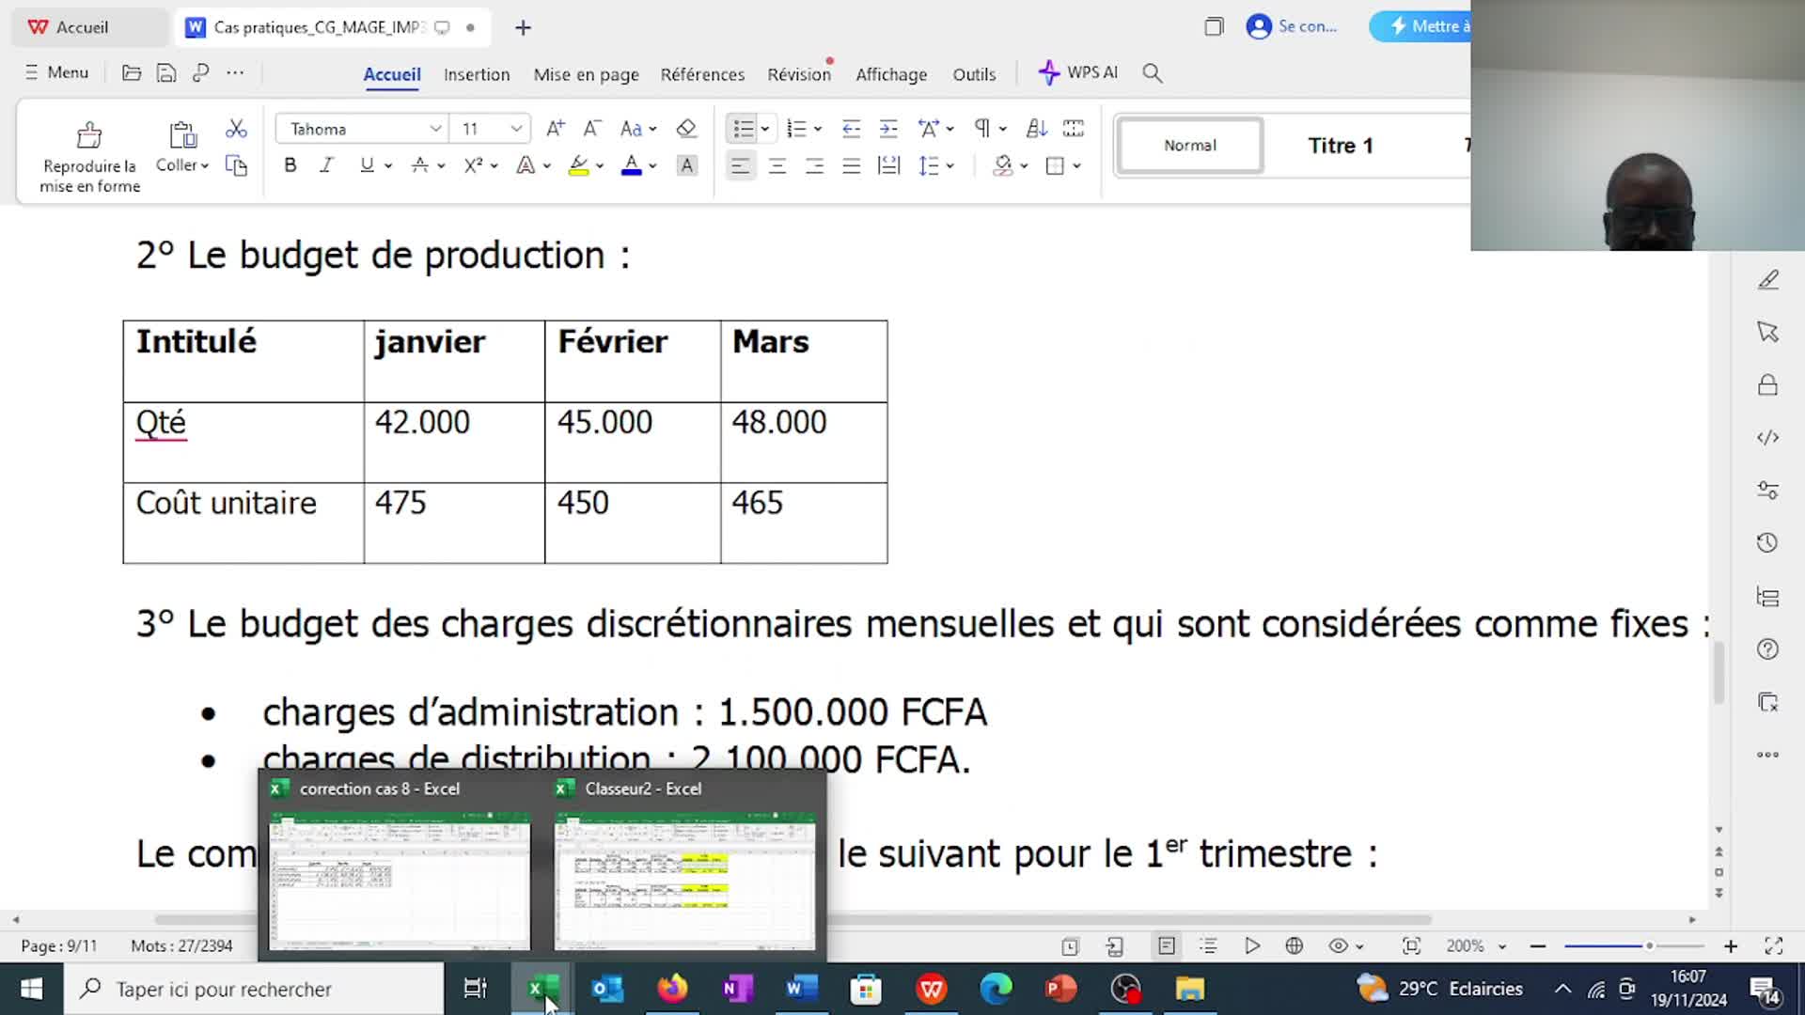Image resolution: width=1805 pixels, height=1015 pixels.
Task: Expand the font size 11 dropdown
Action: [516, 129]
